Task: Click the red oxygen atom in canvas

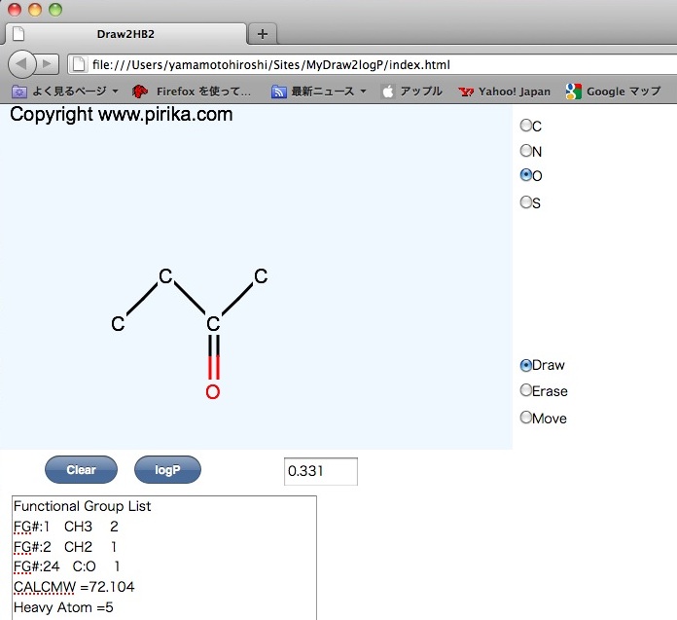Action: pos(213,392)
